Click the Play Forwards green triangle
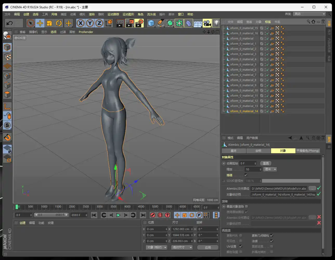Viewport: 335px width, 260px height. pos(118,215)
